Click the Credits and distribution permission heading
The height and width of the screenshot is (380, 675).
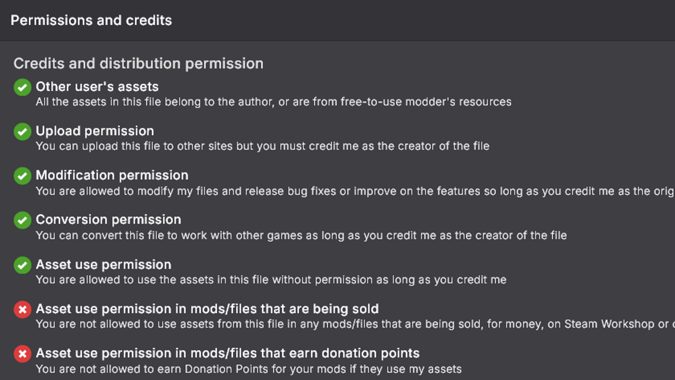point(138,64)
